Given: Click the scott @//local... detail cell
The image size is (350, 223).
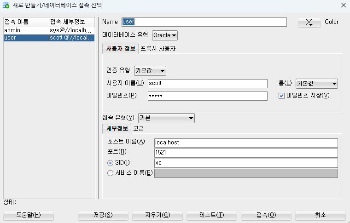Looking at the screenshot, I should pyautogui.click(x=72, y=38).
